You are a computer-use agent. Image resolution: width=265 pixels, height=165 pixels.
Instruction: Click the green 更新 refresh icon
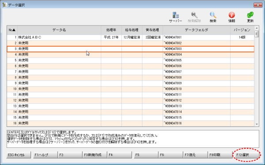click(250, 15)
